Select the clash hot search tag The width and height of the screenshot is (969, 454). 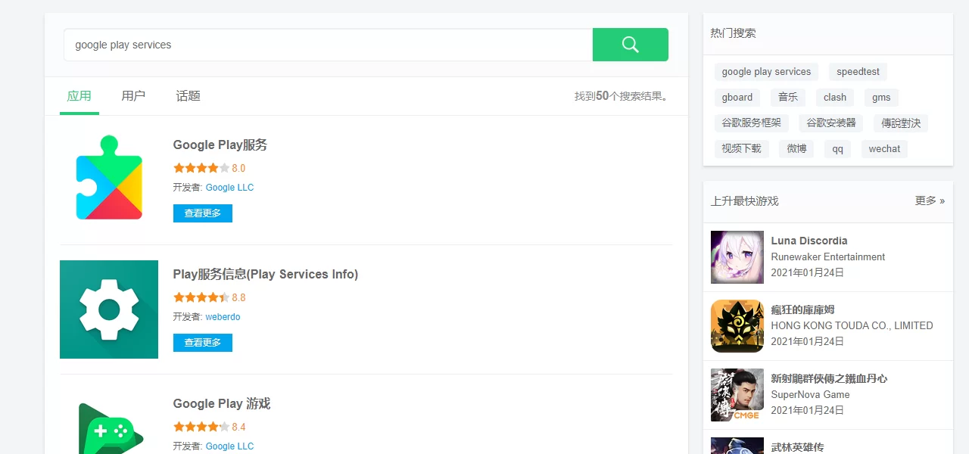click(835, 98)
